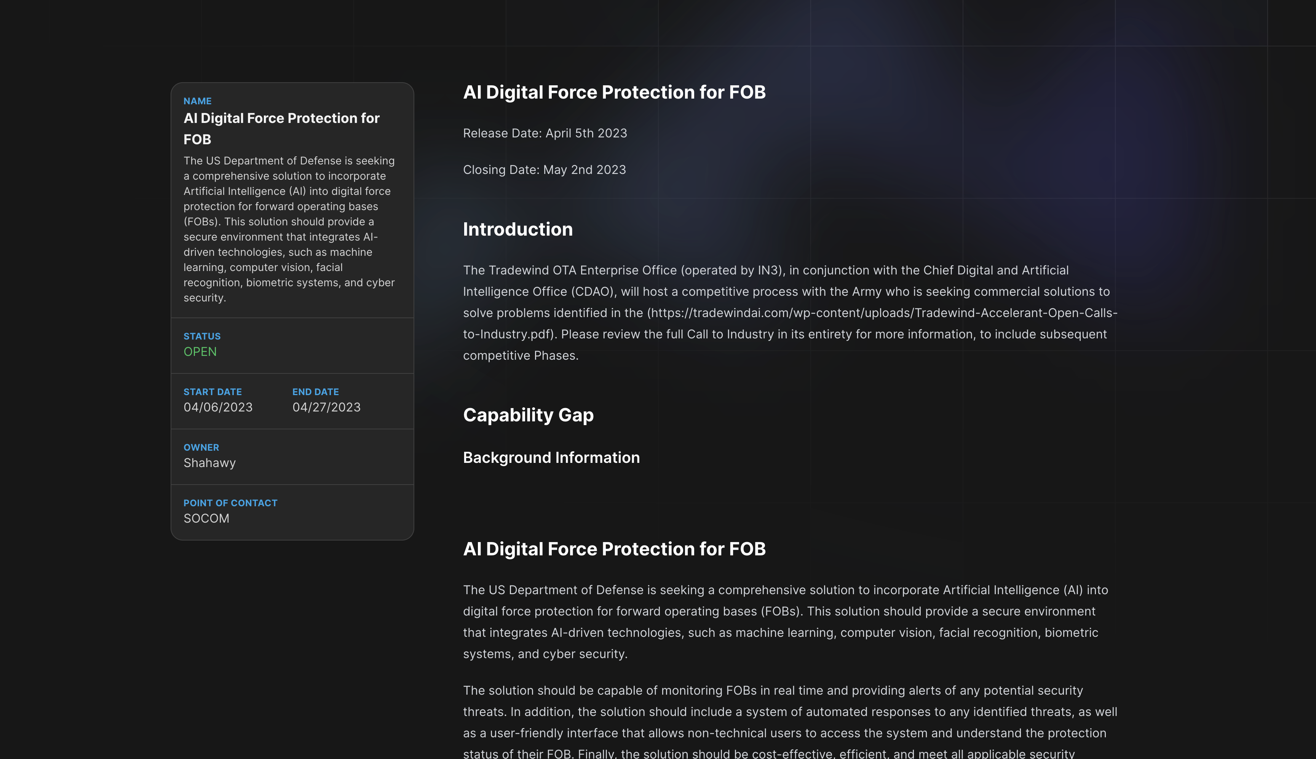The height and width of the screenshot is (759, 1316).
Task: Click the END DATE label
Action: tap(315, 391)
